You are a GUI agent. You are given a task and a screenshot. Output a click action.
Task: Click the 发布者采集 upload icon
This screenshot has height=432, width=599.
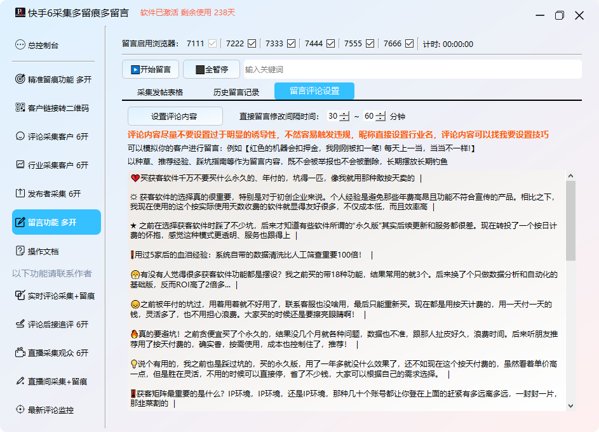pos(20,193)
